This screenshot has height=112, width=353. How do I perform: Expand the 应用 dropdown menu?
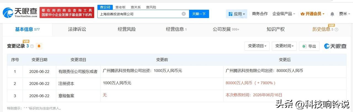[236, 14]
